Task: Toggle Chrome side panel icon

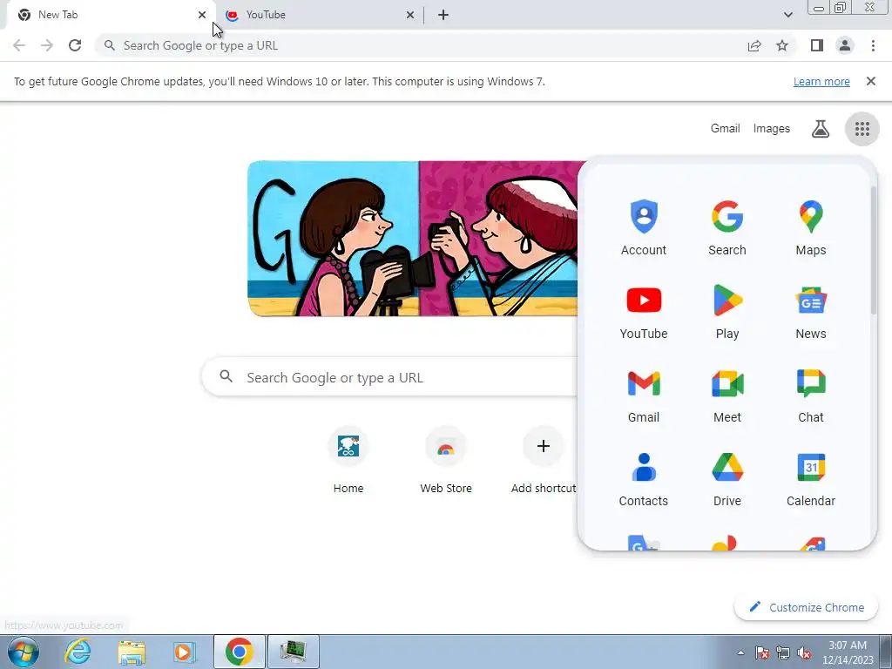Action: coord(817,45)
